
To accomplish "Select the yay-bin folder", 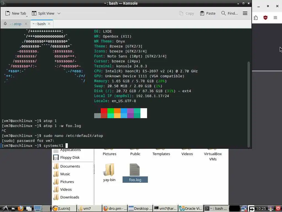I will point(109,173).
